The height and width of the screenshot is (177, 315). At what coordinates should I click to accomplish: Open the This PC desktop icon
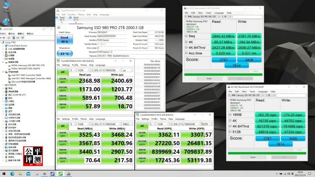pyautogui.click(x=6, y=6)
